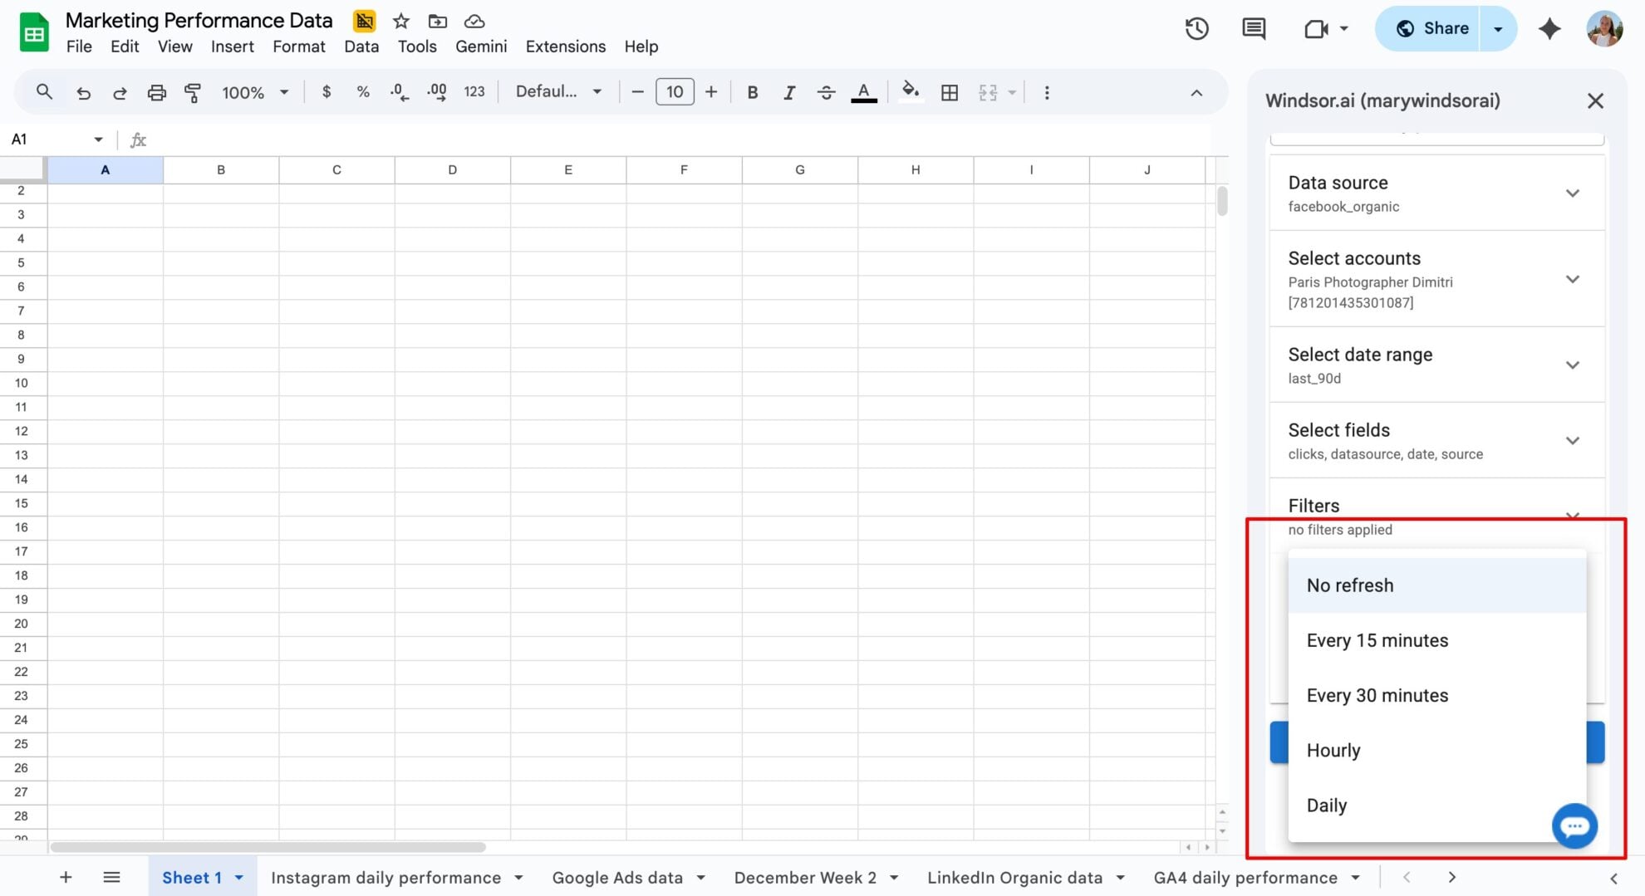Open the user profile avatar
This screenshot has width=1645, height=896.
(1604, 29)
